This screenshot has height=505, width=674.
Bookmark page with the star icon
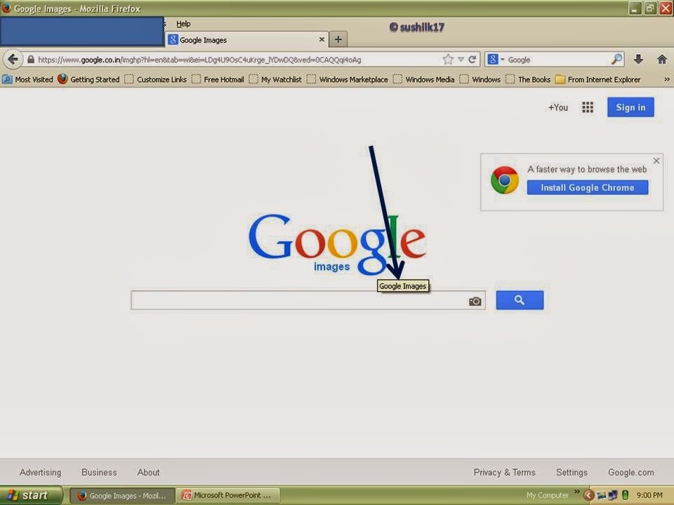(448, 60)
